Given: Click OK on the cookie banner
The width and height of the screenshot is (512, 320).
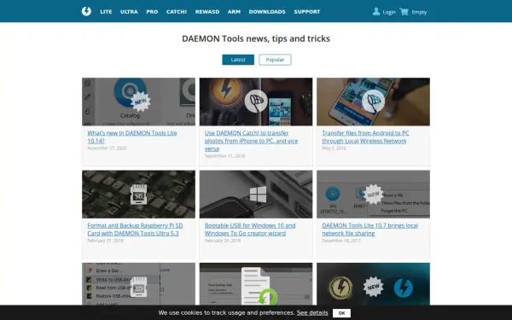Looking at the screenshot, I should tap(341, 313).
